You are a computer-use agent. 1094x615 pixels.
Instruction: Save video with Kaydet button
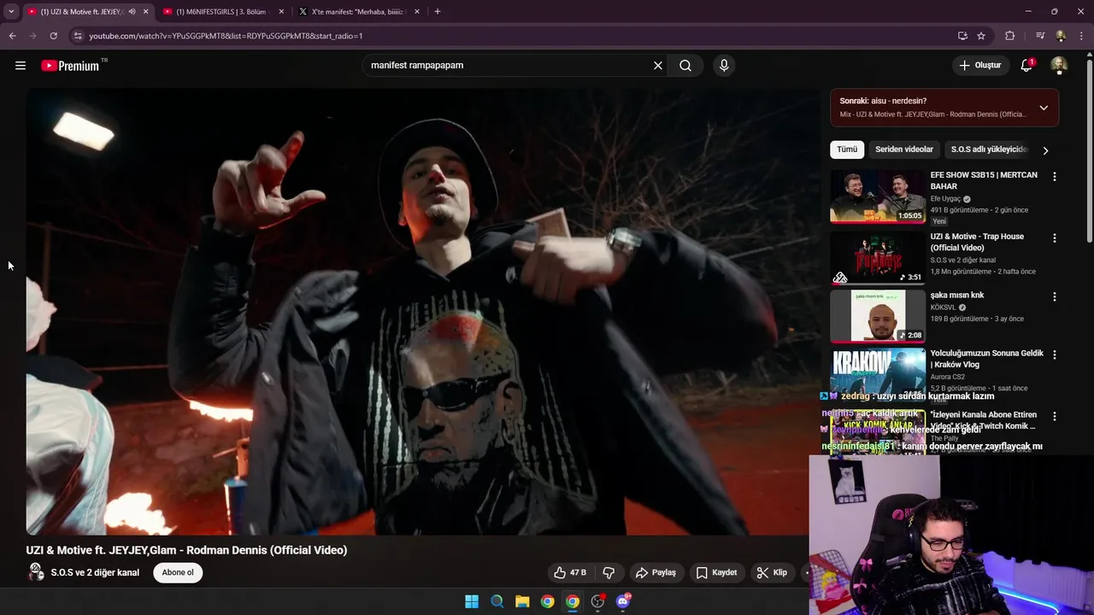pos(716,572)
